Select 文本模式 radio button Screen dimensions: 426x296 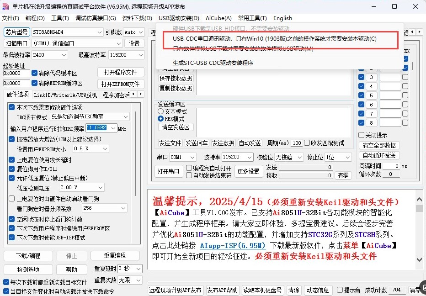[160, 111]
